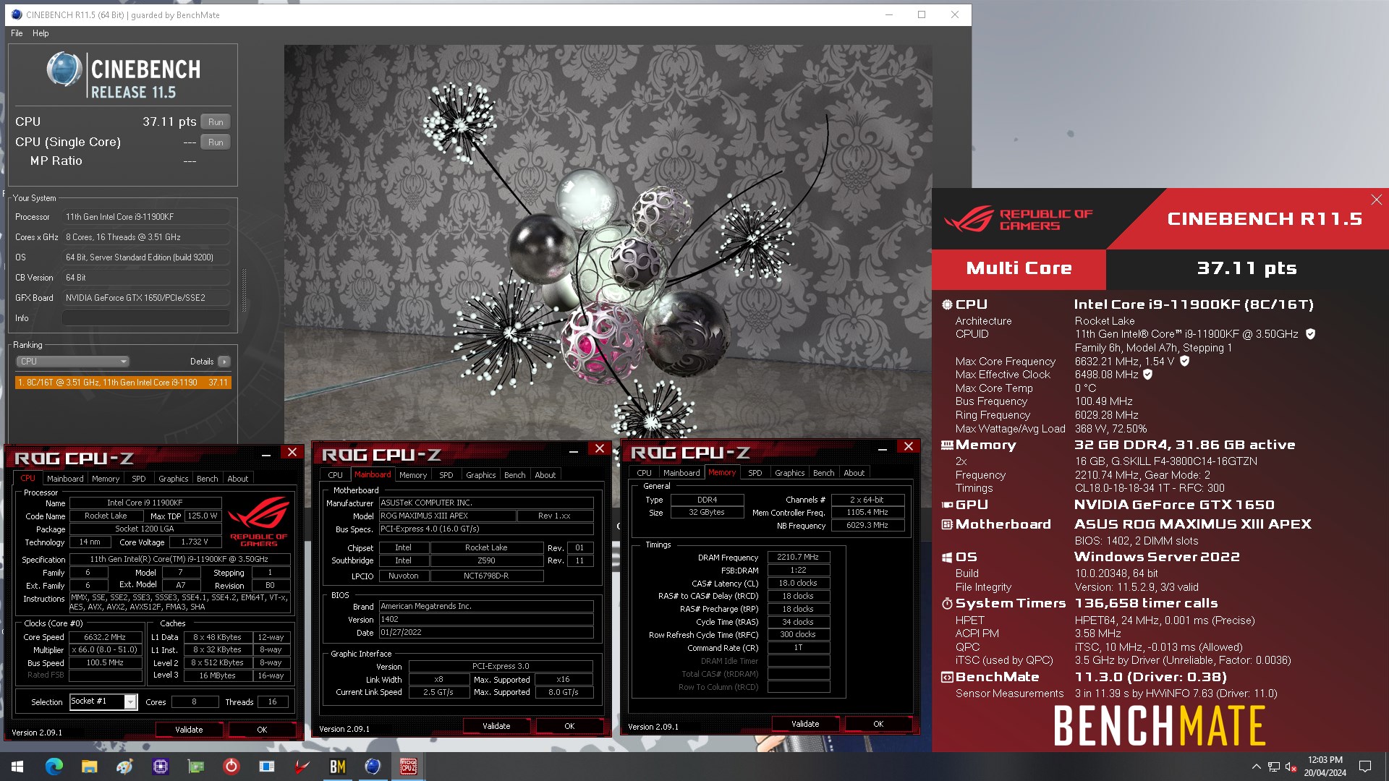Click Validate in right CPU-Z Memory window

805,724
